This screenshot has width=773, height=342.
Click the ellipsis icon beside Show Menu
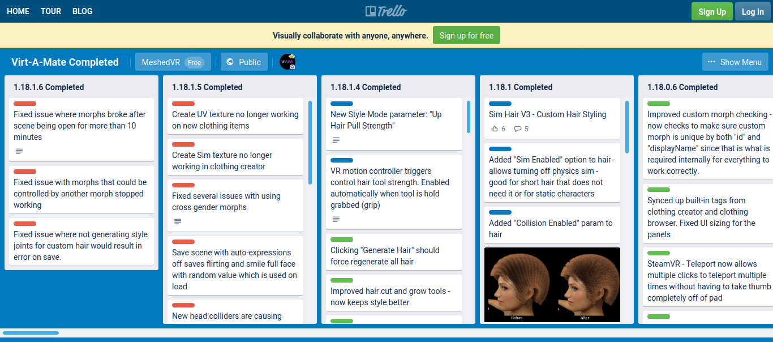(x=711, y=62)
